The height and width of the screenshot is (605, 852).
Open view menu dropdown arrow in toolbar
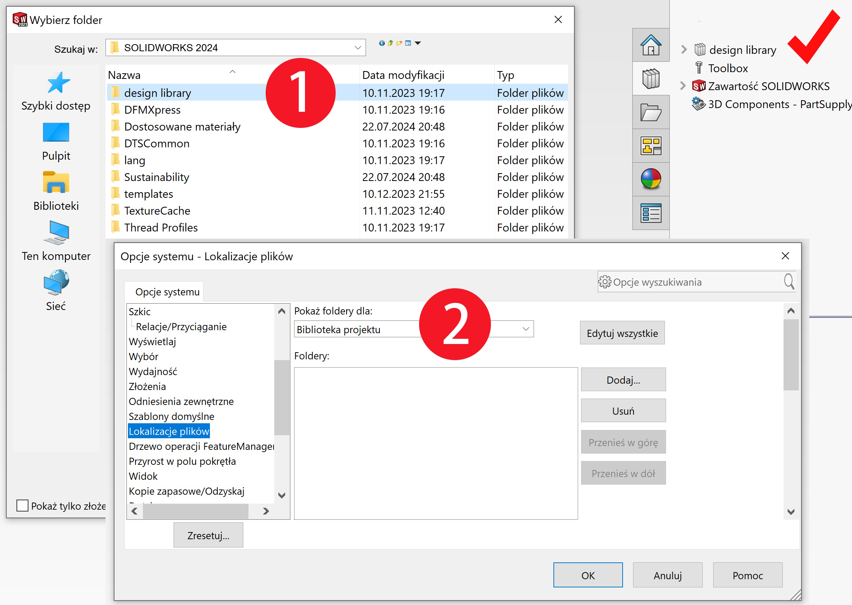[x=418, y=43]
